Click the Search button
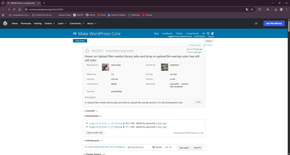The height and width of the screenshot is (155, 290). point(209,41)
